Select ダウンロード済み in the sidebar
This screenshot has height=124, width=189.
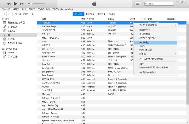(x=19, y=43)
